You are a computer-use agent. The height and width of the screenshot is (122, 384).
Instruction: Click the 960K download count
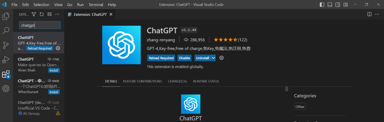(53, 81)
